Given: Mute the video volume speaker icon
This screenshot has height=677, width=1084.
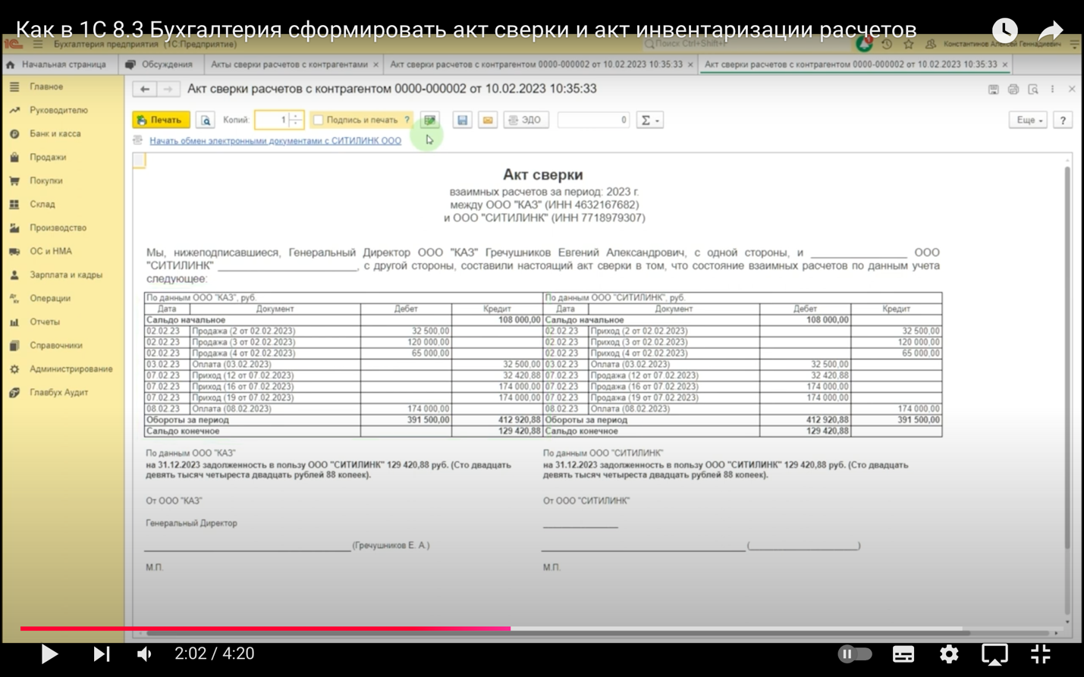Looking at the screenshot, I should (144, 653).
